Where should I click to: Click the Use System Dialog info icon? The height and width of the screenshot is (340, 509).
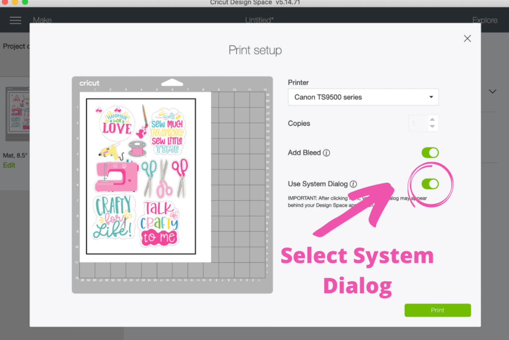353,184
